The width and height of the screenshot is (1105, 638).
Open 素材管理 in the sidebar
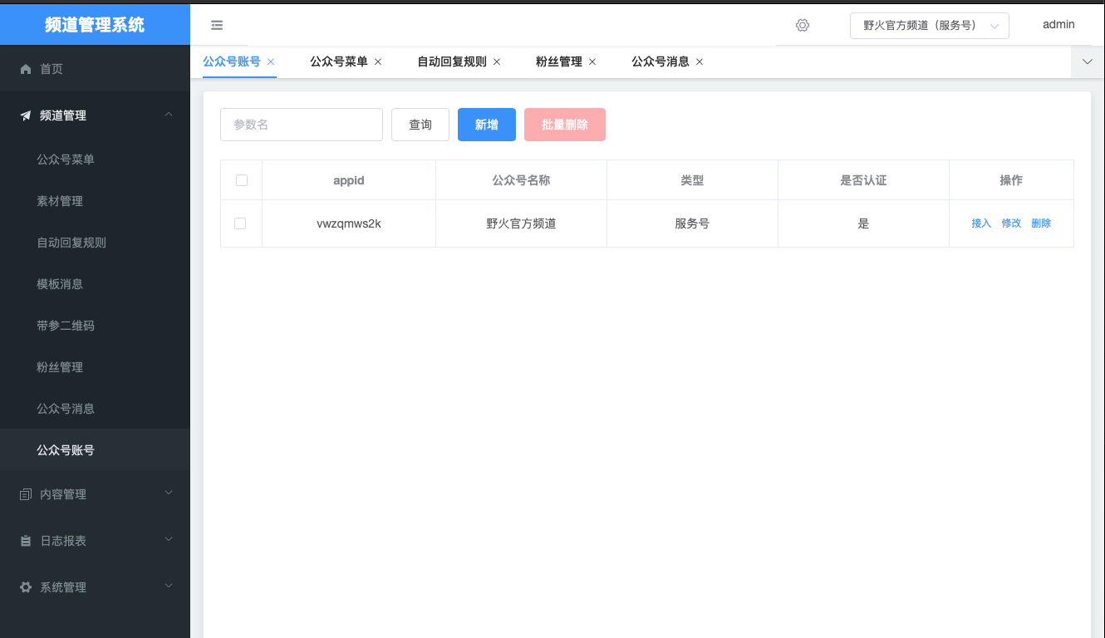pos(60,201)
